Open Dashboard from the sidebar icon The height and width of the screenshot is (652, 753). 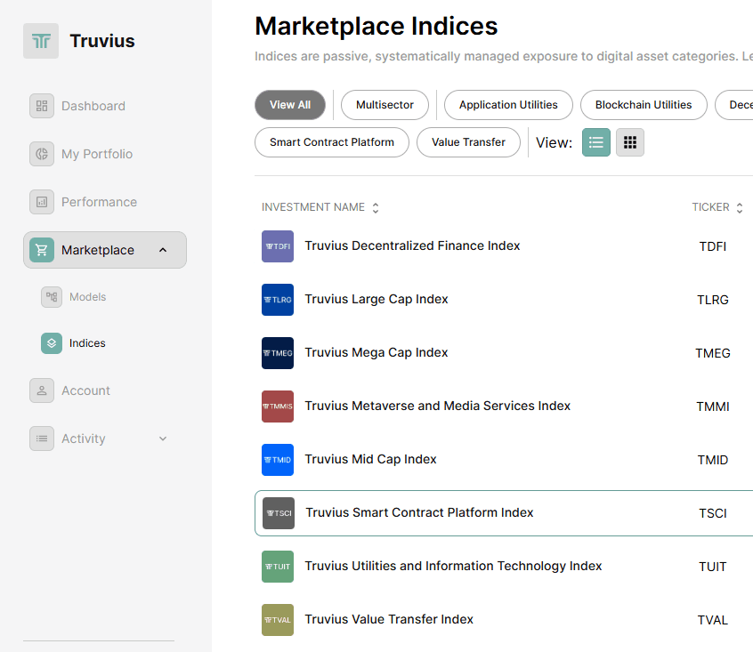pyautogui.click(x=41, y=106)
